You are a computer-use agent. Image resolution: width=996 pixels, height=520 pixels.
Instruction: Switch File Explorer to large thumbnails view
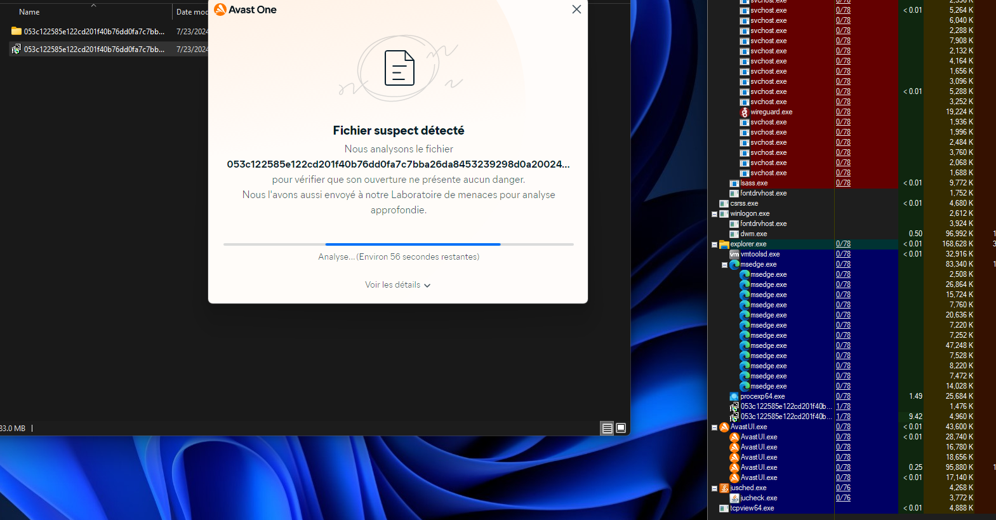coord(621,428)
